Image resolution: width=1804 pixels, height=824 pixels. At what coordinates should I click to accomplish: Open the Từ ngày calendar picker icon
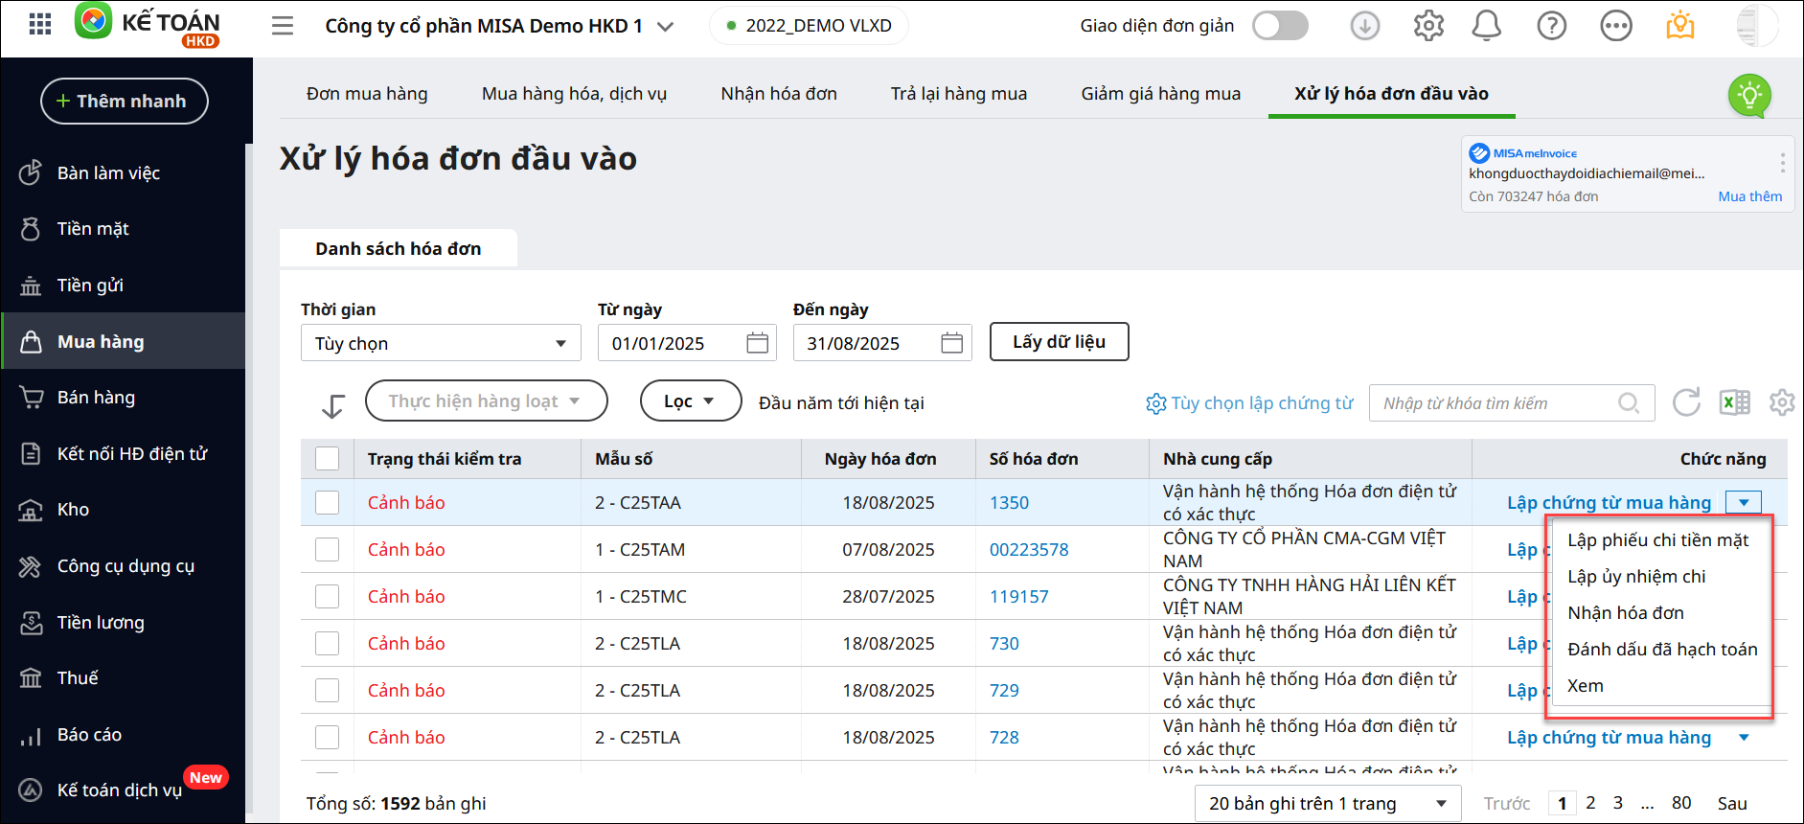pos(757,343)
